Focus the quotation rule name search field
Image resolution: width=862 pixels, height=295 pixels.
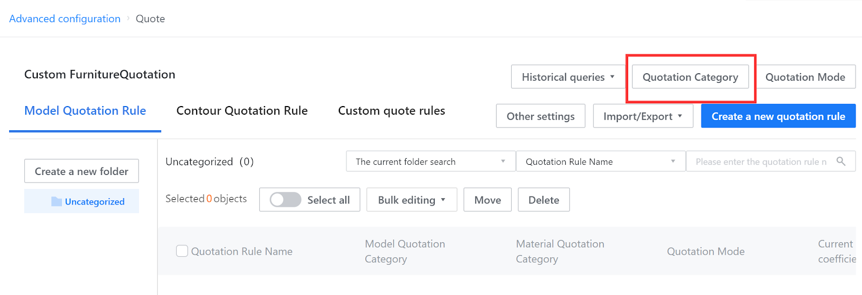(760, 161)
